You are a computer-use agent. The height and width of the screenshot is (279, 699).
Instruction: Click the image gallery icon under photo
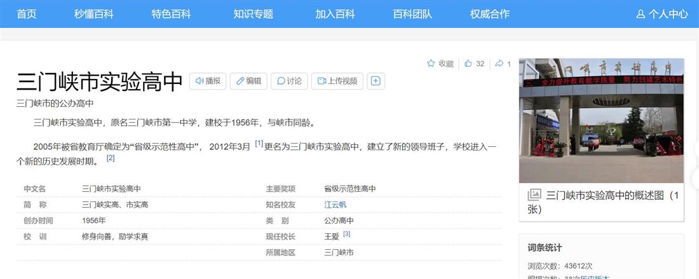534,194
